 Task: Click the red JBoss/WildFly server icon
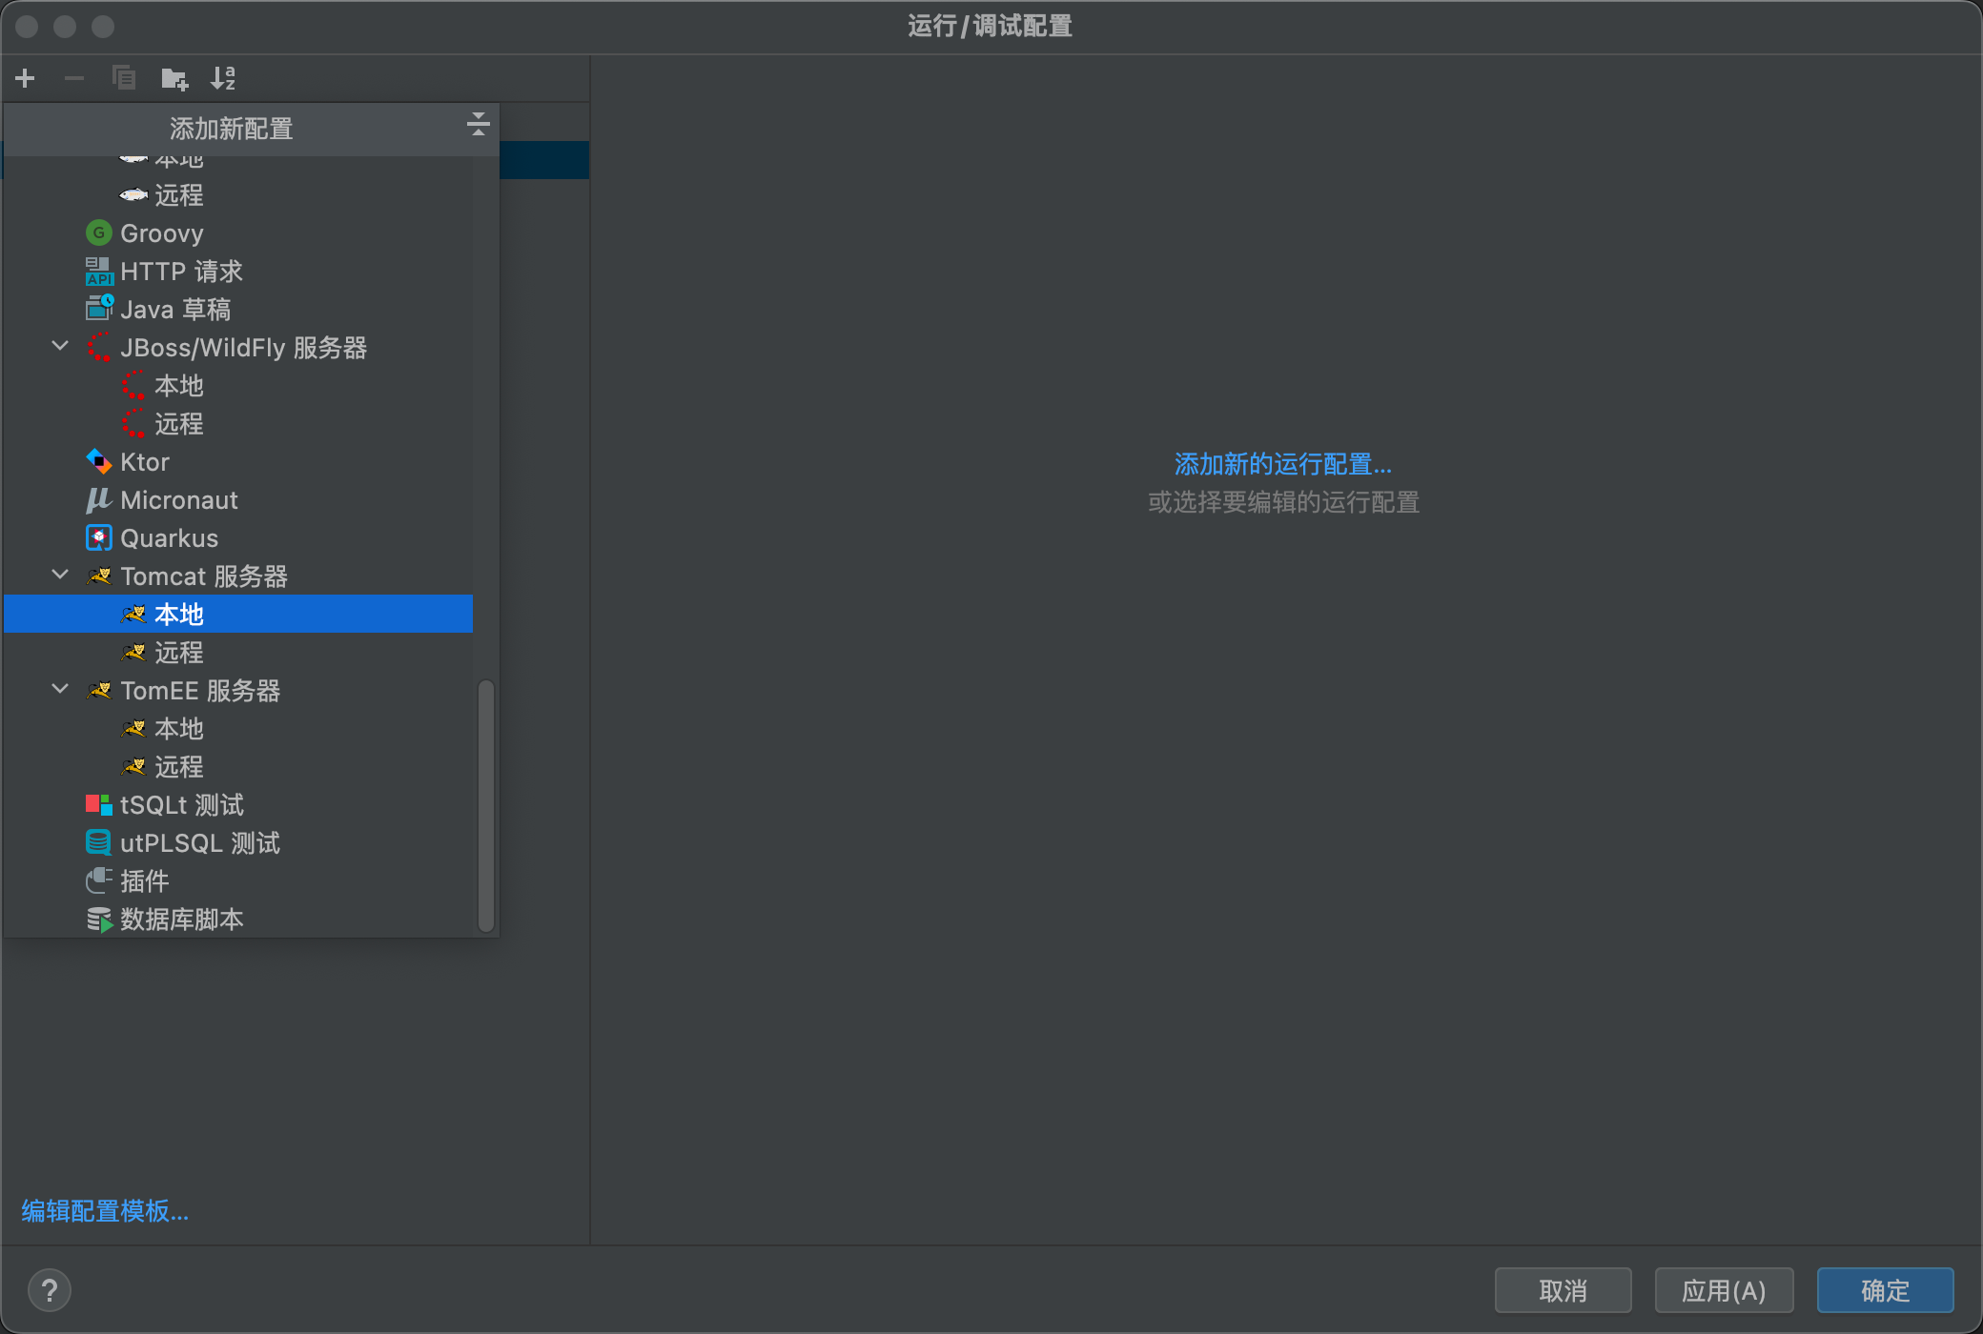tap(99, 347)
